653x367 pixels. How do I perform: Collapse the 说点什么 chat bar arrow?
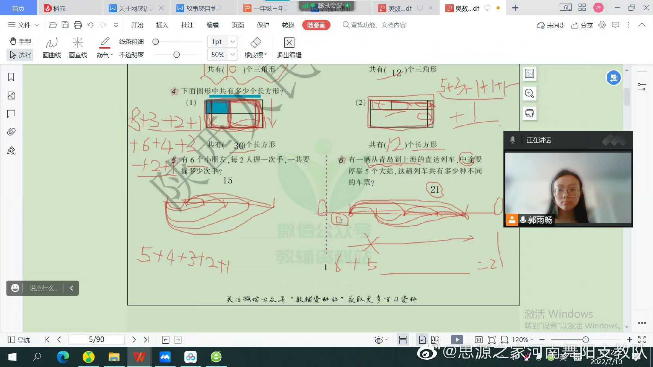click(x=72, y=288)
